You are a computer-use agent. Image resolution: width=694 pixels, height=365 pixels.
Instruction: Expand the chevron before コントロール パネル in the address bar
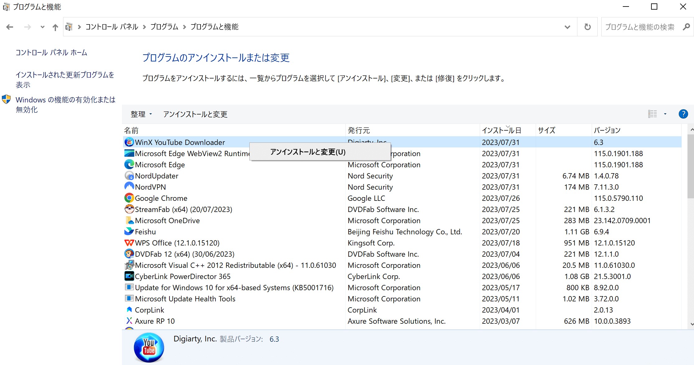[79, 27]
